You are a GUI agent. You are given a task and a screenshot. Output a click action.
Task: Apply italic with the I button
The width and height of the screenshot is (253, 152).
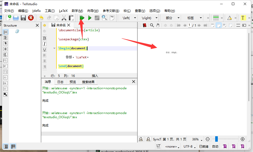(45, 44)
